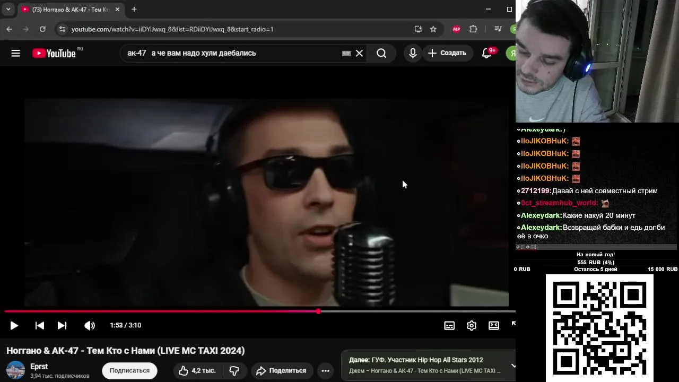
Task: Click the donation QR code
Action: [599, 328]
